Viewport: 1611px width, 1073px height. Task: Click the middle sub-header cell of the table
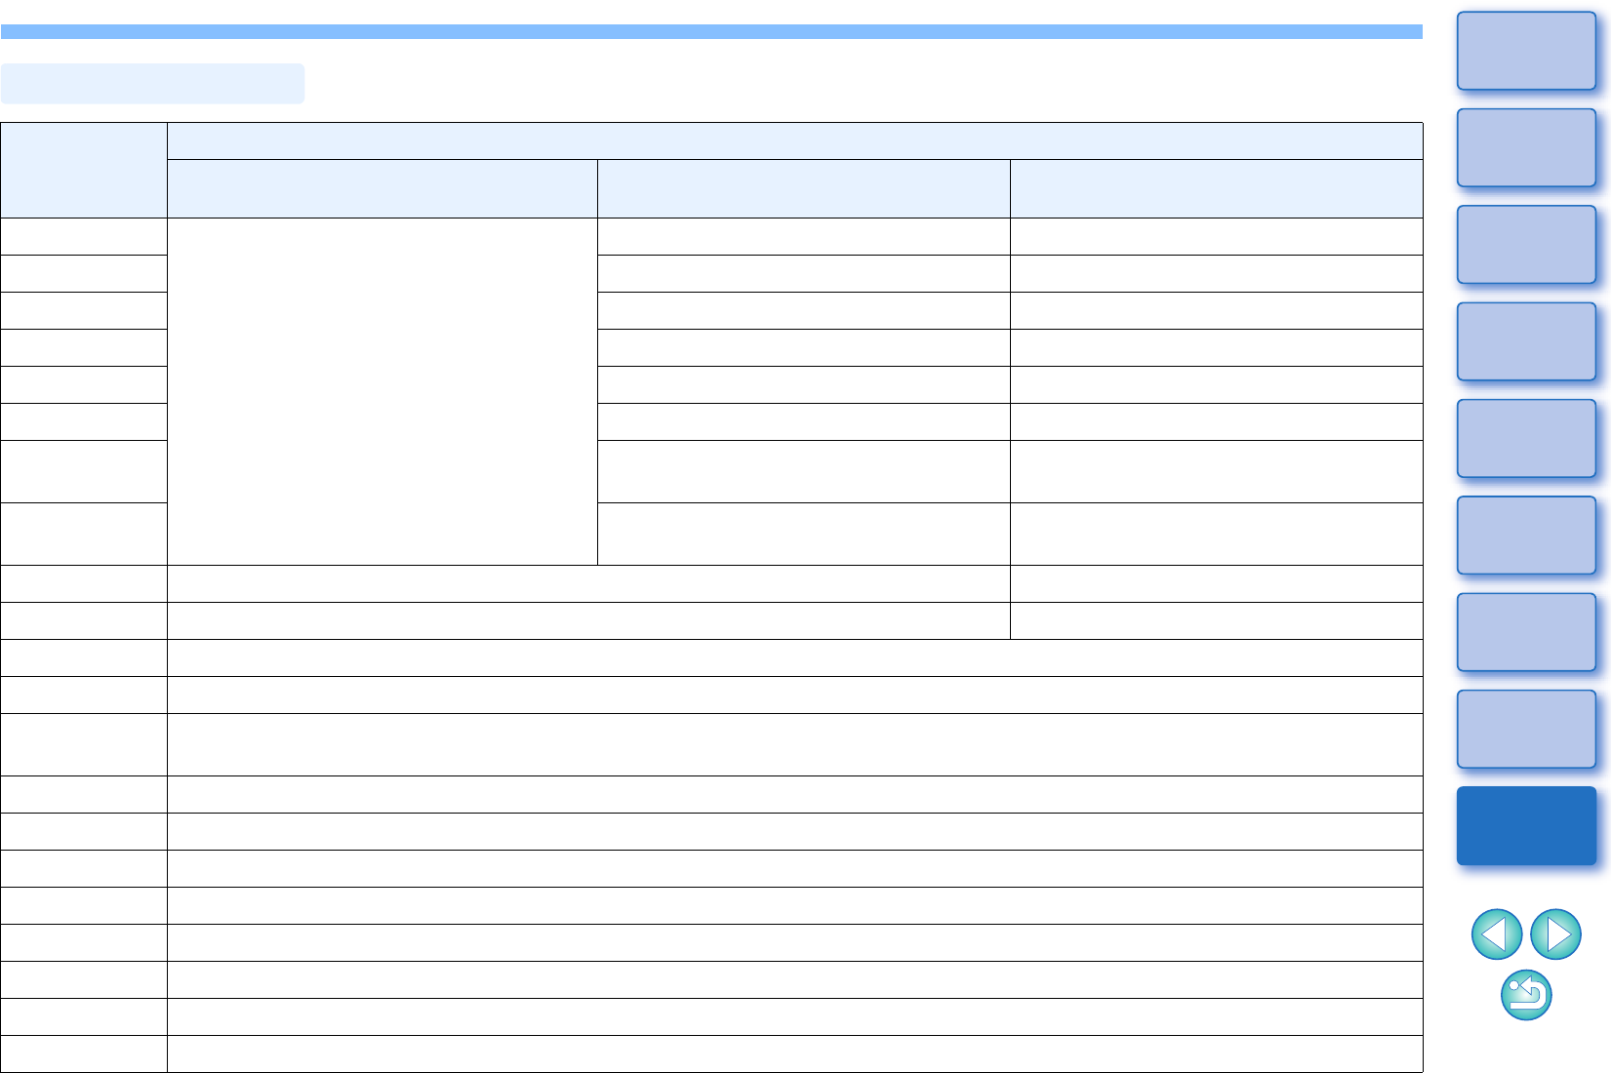803,188
